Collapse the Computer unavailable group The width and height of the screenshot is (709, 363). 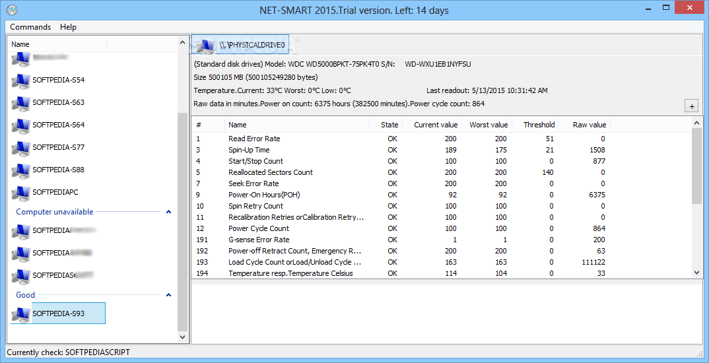[x=168, y=212]
